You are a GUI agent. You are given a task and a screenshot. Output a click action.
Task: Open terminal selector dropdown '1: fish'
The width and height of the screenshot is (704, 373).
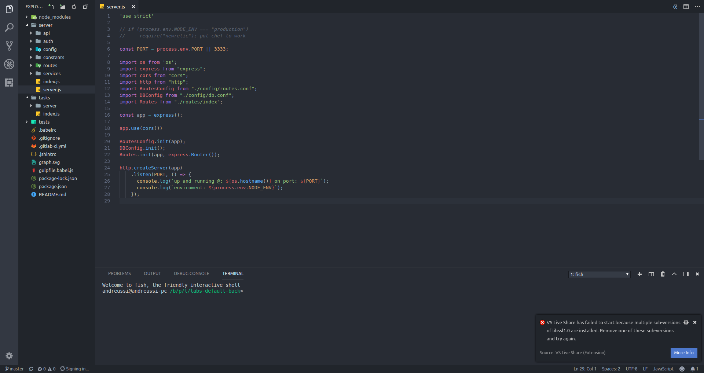pyautogui.click(x=599, y=274)
